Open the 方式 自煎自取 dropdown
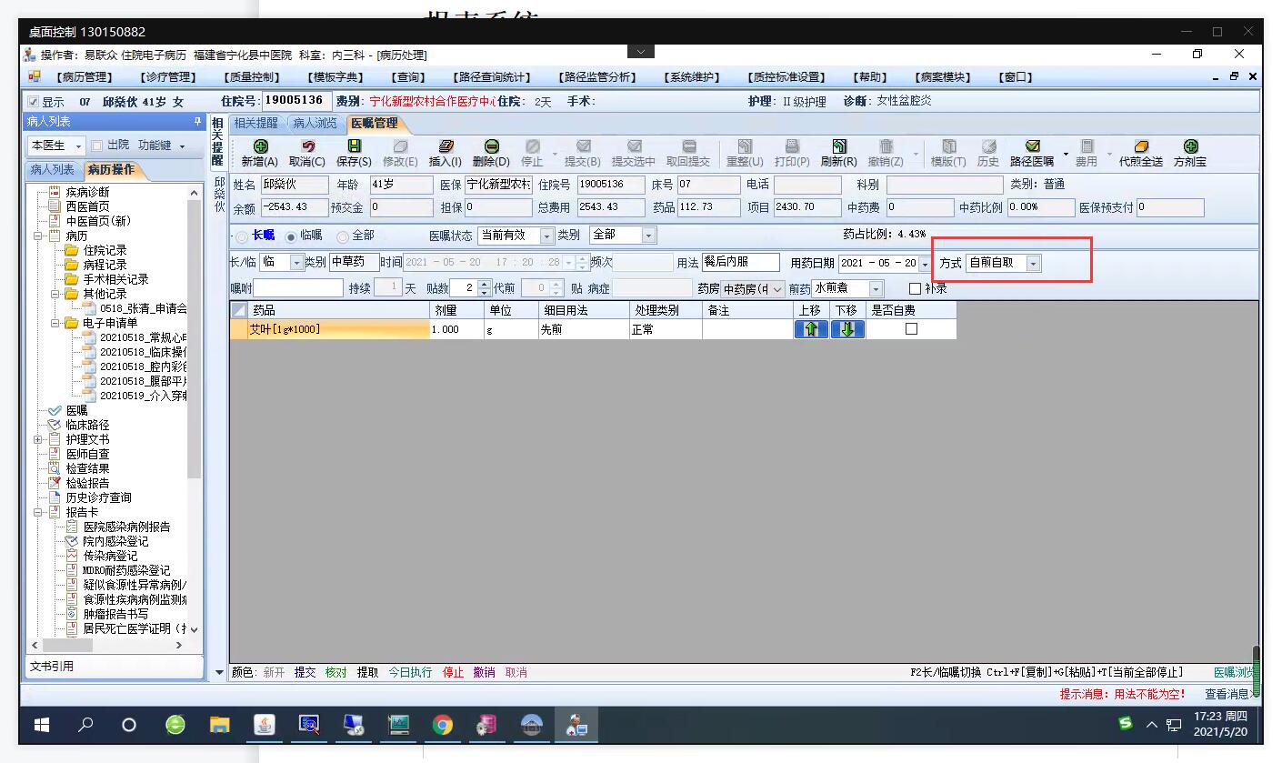Screen dimensions: 1282x763 point(1033,264)
